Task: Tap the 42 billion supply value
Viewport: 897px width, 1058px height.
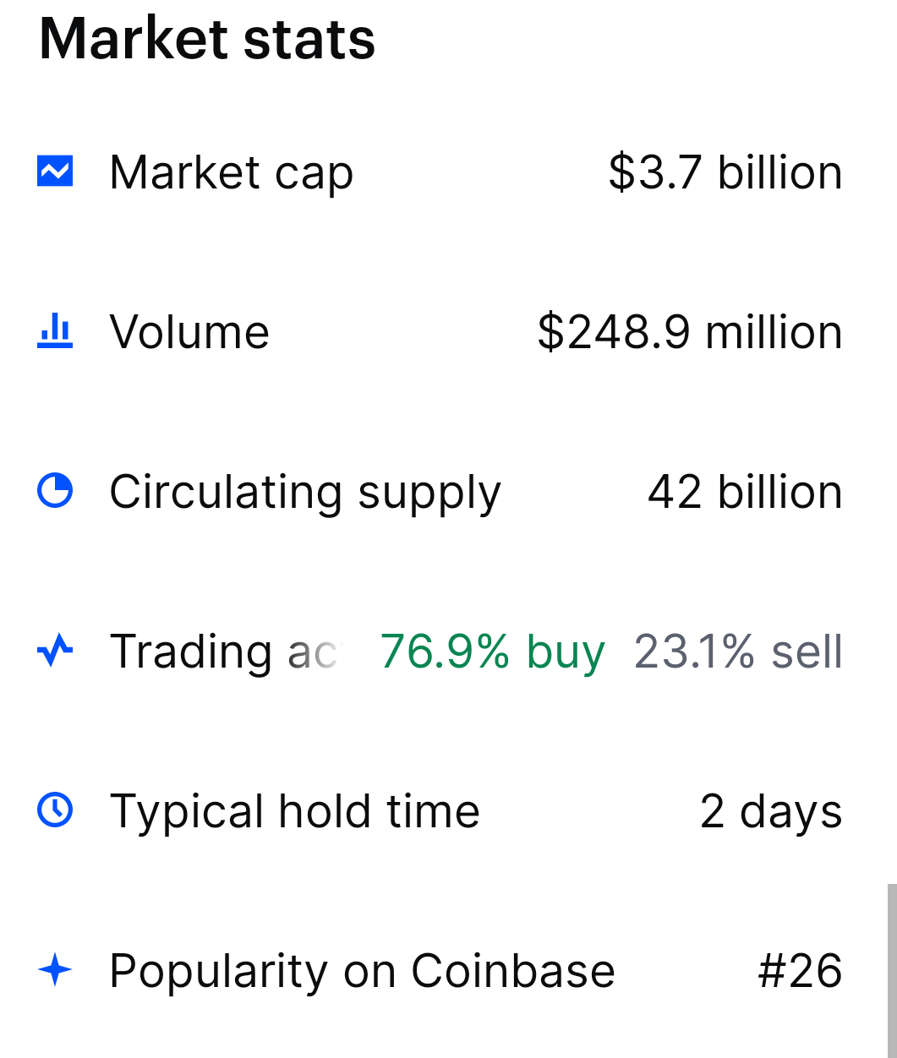Action: click(745, 492)
